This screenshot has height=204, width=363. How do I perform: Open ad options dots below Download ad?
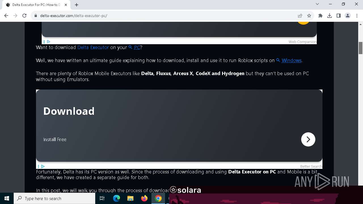click(x=38, y=166)
